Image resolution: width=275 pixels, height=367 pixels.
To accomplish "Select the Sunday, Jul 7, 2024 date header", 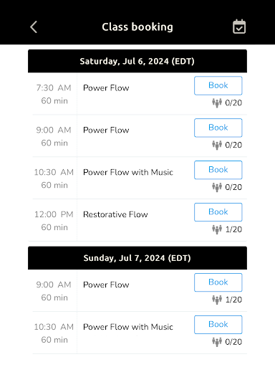I will coord(137,258).
